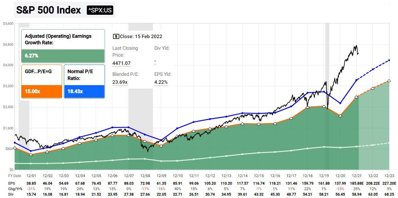Toggle the blue 18.43x Normal P/E legend
Screen dimensions: 398x198
(x=84, y=91)
